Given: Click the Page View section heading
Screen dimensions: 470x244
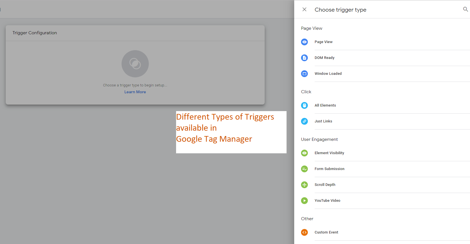Looking at the screenshot, I should pyautogui.click(x=312, y=28).
